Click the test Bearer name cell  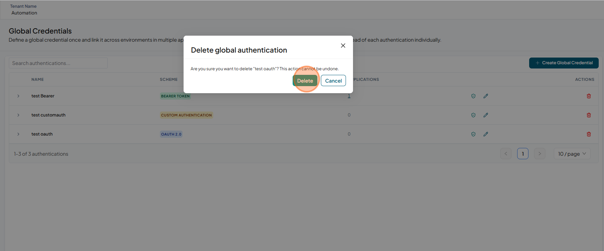point(43,96)
